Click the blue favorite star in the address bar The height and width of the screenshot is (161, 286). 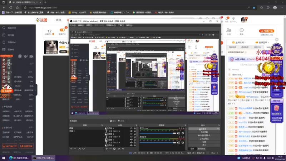pyautogui.click(x=254, y=8)
